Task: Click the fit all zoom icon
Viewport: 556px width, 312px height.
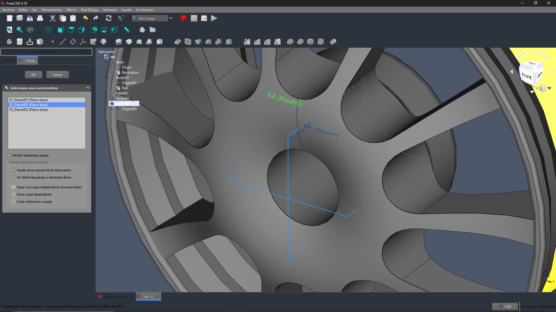Action: (10, 30)
